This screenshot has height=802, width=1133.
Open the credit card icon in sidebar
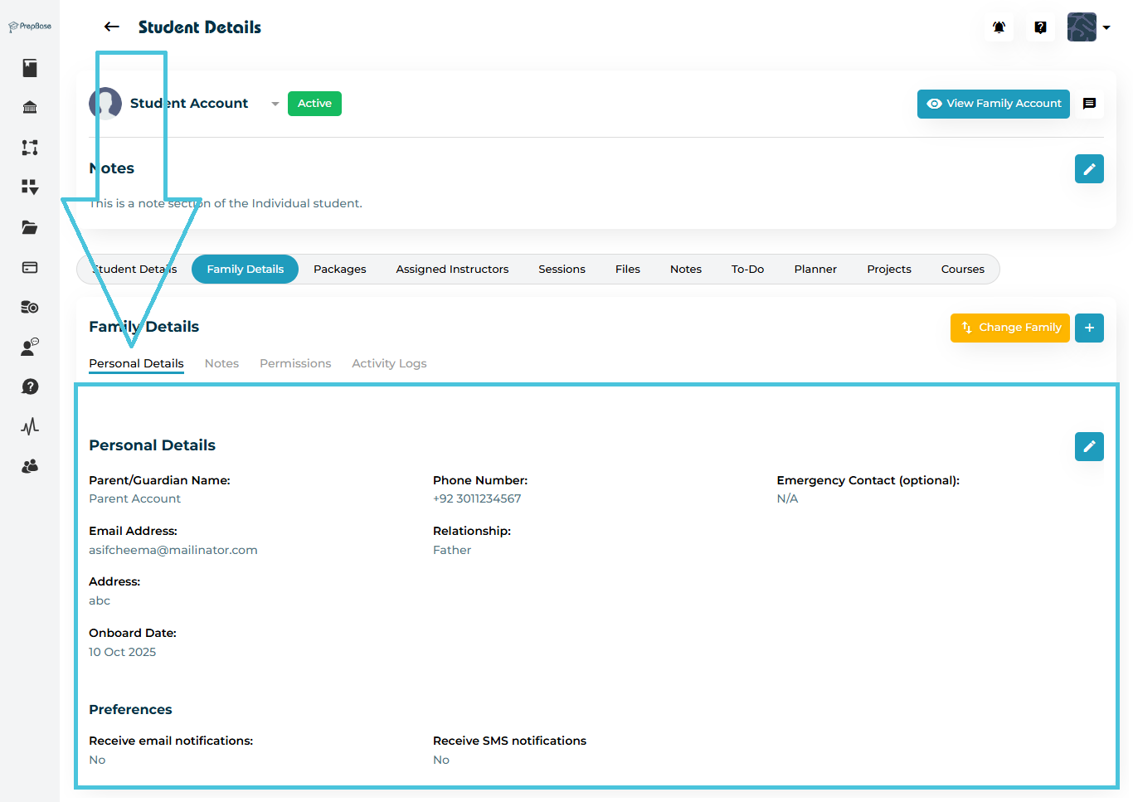click(30, 267)
